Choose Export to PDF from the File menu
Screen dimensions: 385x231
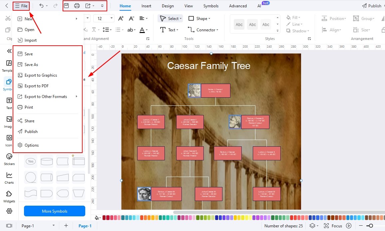click(37, 86)
